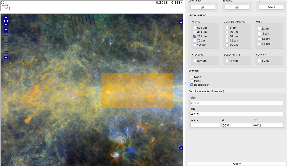Screen dimensions: 288x167
Task: Click the ViaLactea logo
Action: (5, 6)
